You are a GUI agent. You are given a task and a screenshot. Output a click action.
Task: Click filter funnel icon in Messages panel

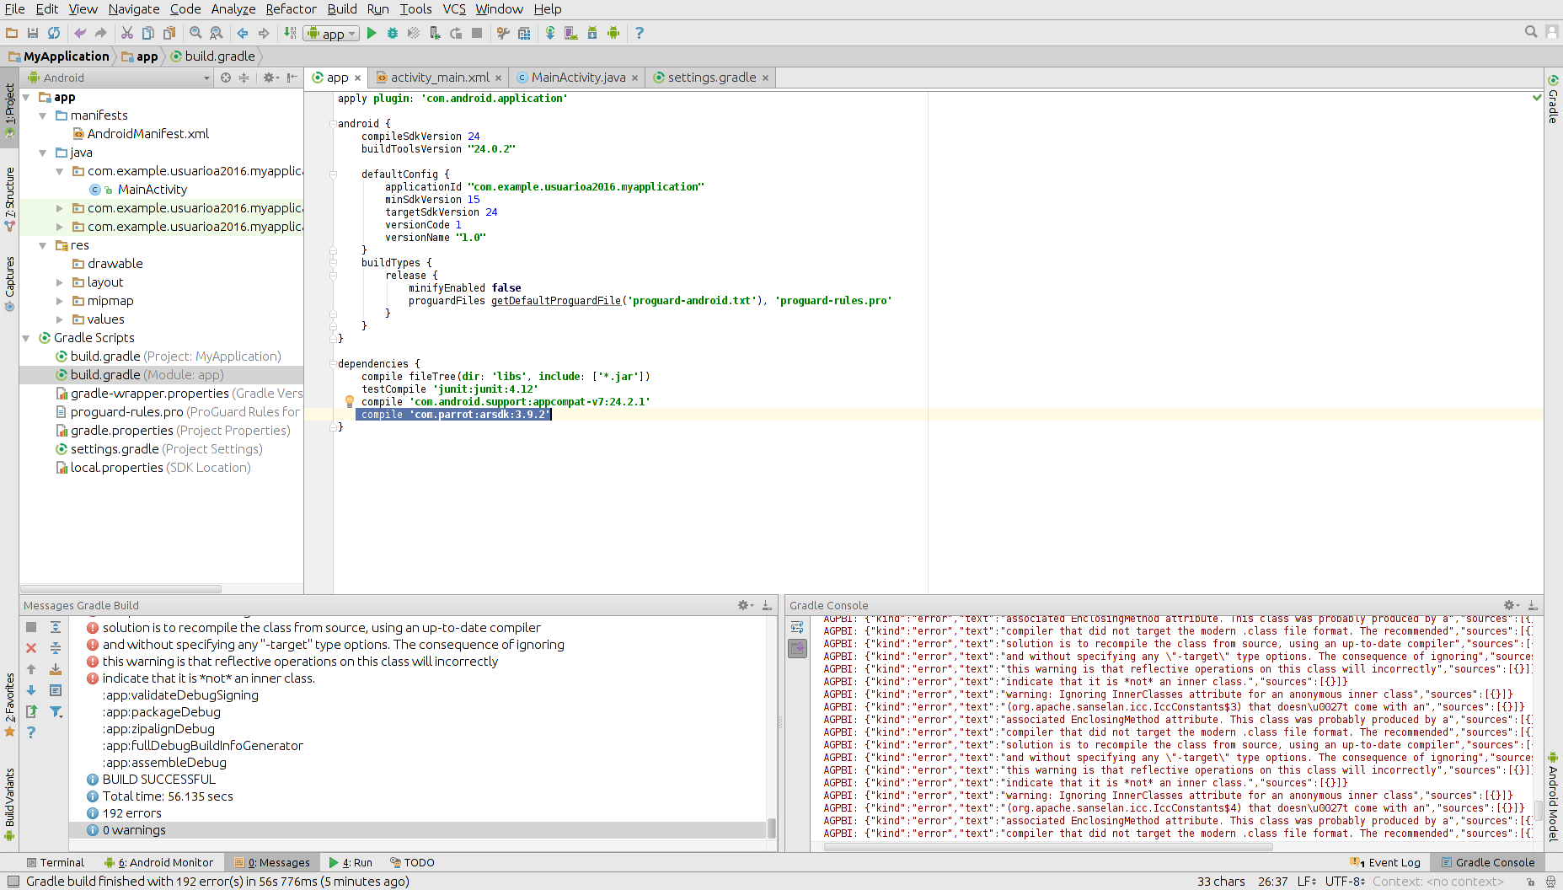pos(56,711)
